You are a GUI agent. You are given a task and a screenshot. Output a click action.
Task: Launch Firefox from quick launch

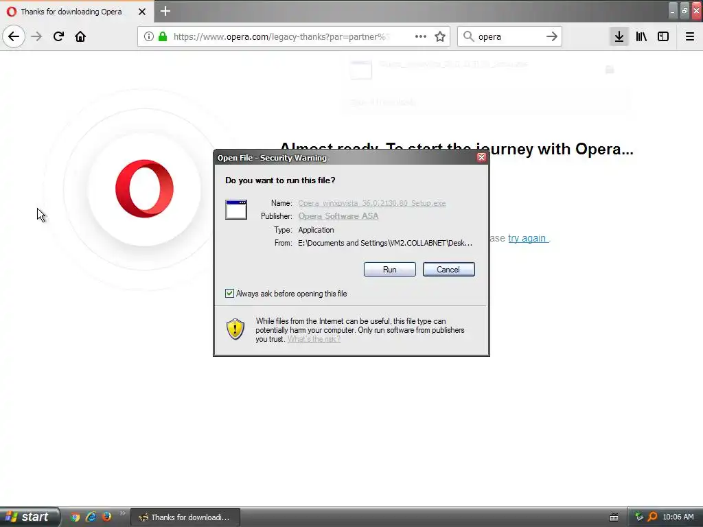pyautogui.click(x=106, y=517)
